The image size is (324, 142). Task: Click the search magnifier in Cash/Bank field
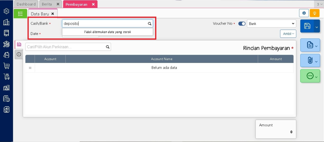(x=150, y=24)
